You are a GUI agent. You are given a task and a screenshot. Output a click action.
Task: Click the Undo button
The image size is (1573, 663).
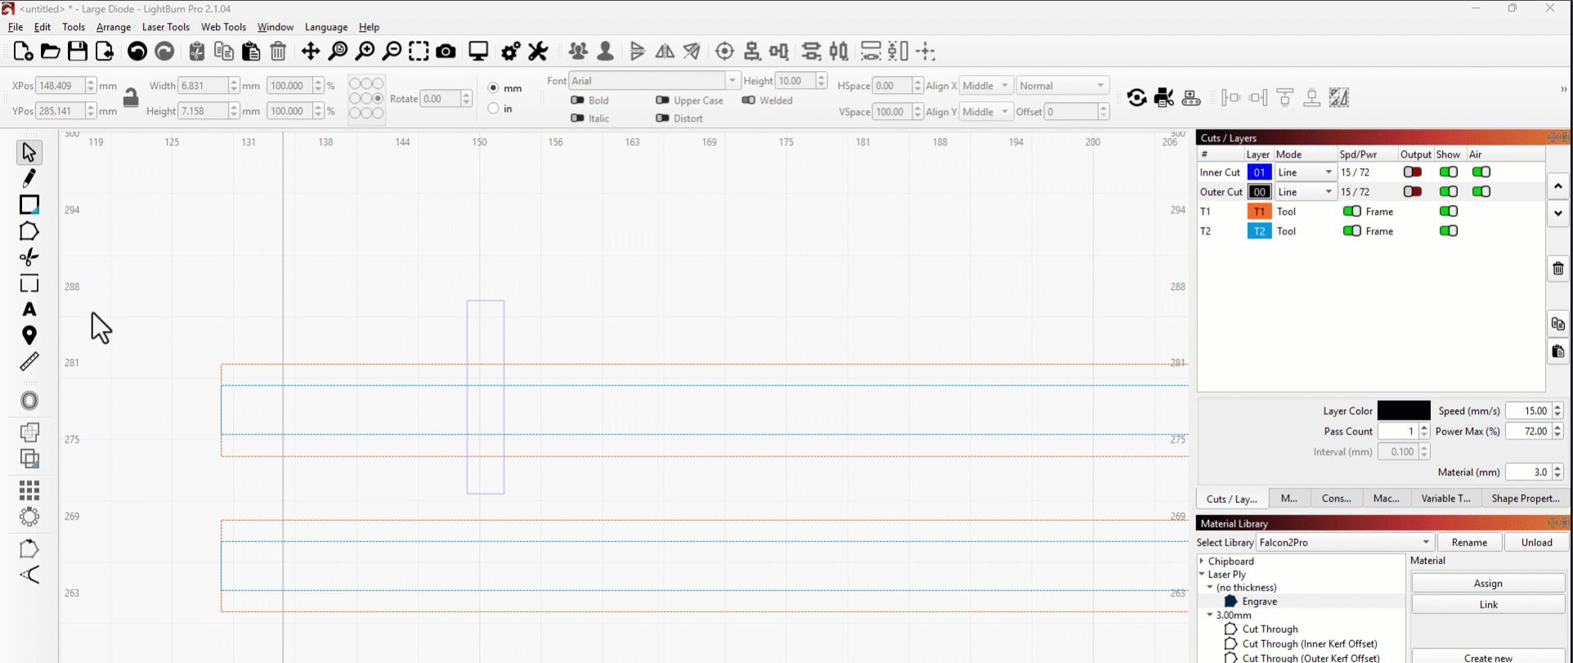(137, 51)
